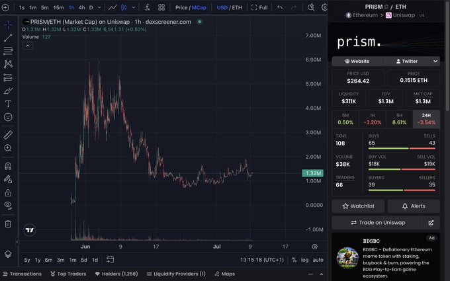Screen dimensions: 450x281
Task: Open the emoji icons tool
Action: [8, 117]
